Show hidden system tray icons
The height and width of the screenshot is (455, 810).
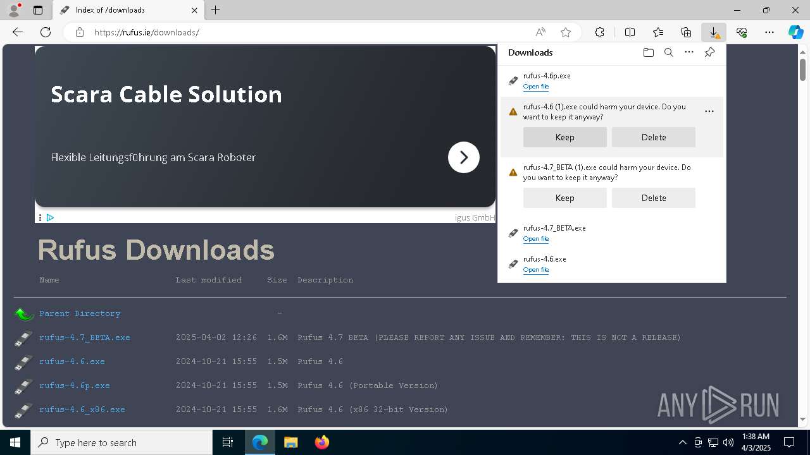[x=682, y=442]
